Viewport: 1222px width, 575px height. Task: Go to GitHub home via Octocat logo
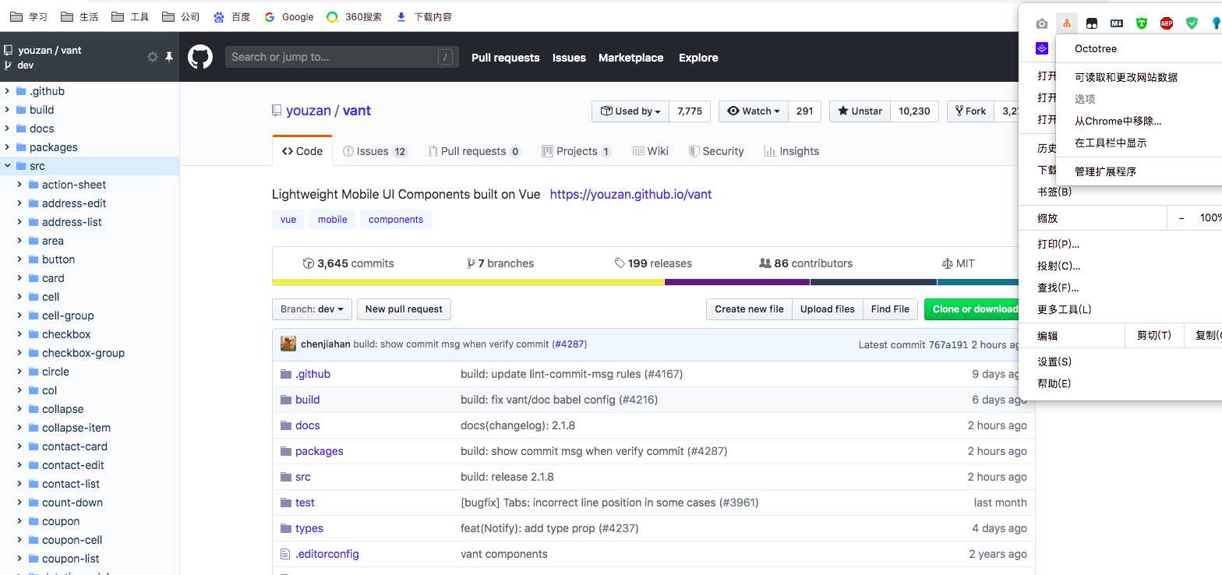click(200, 57)
